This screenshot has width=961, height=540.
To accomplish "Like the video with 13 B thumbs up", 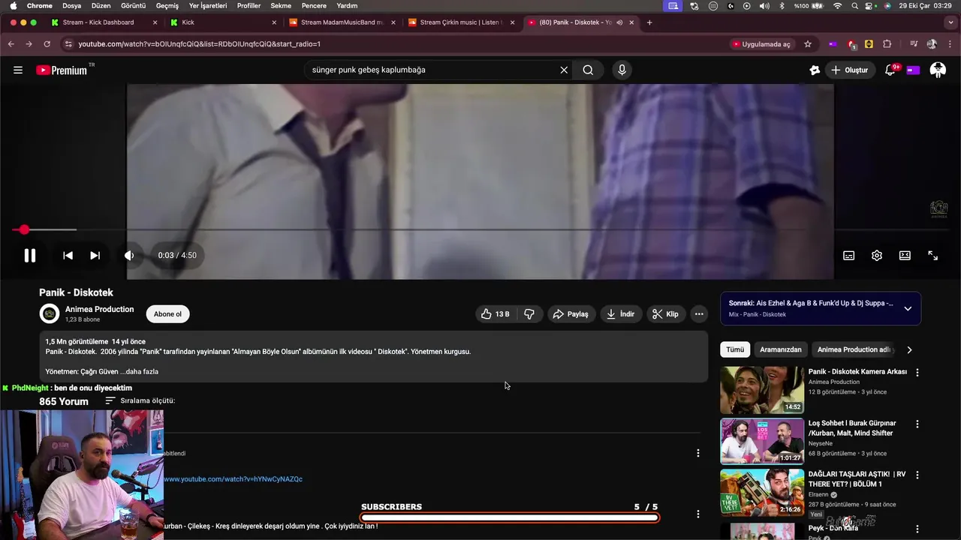I will click(x=495, y=314).
